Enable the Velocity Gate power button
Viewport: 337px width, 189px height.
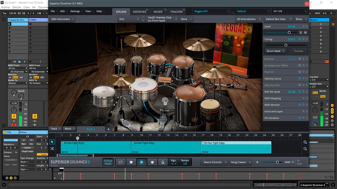pyautogui.click(x=300, y=85)
